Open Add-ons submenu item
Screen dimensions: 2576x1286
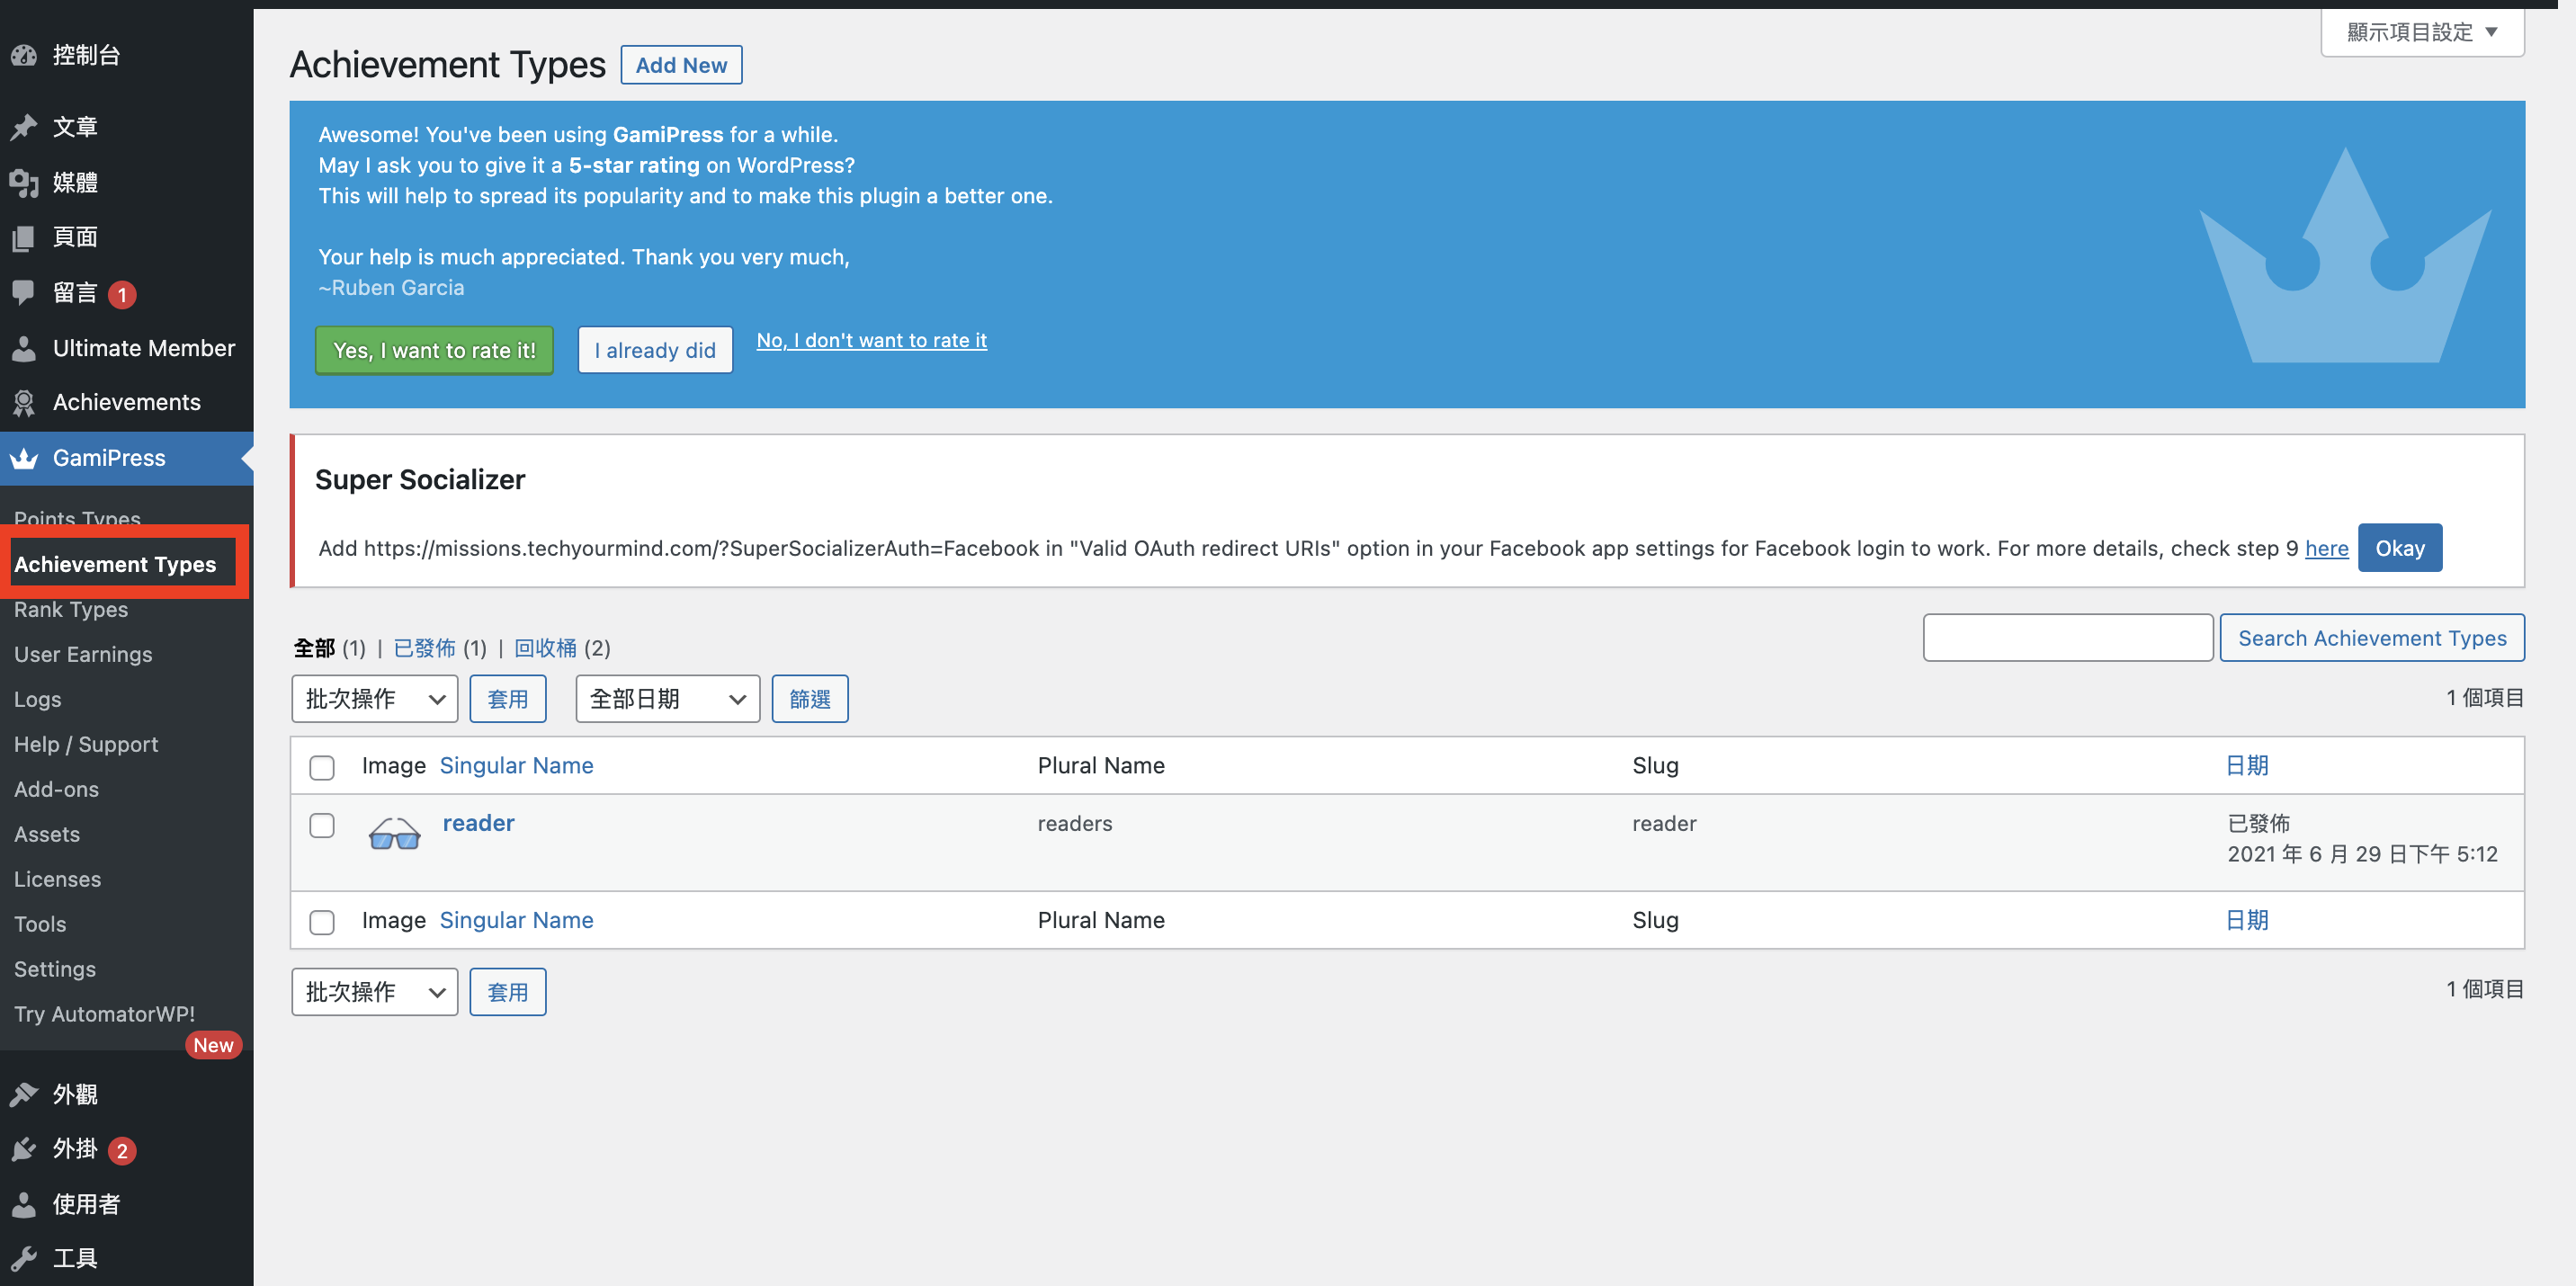[57, 789]
